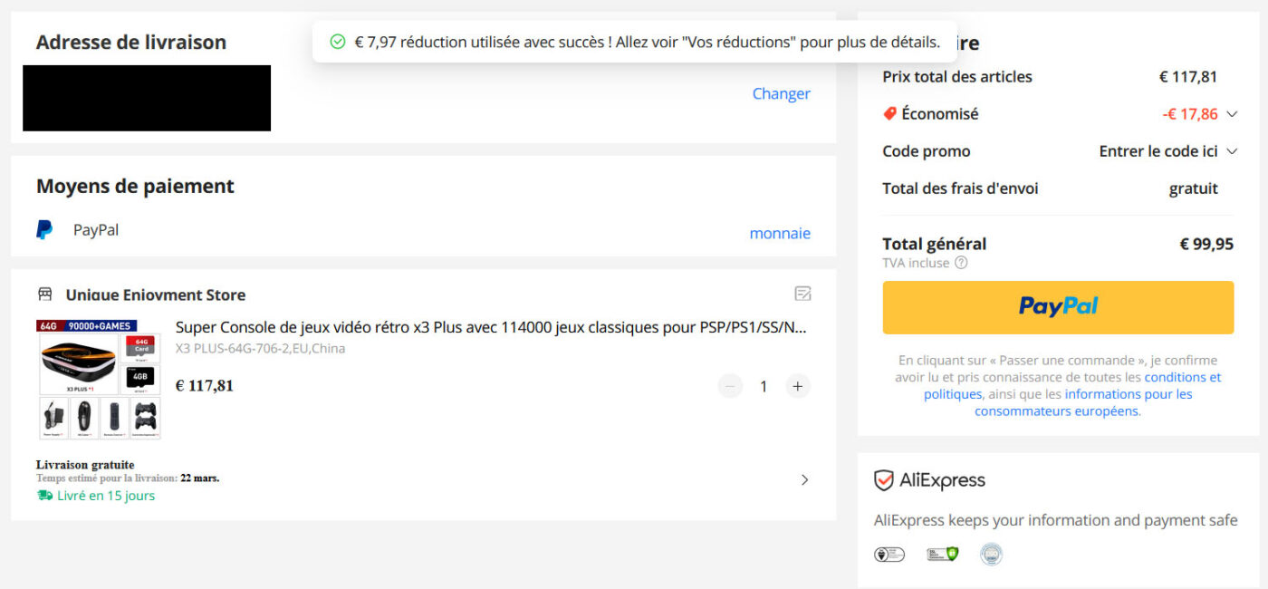Open the monnaie currency link

pos(780,233)
